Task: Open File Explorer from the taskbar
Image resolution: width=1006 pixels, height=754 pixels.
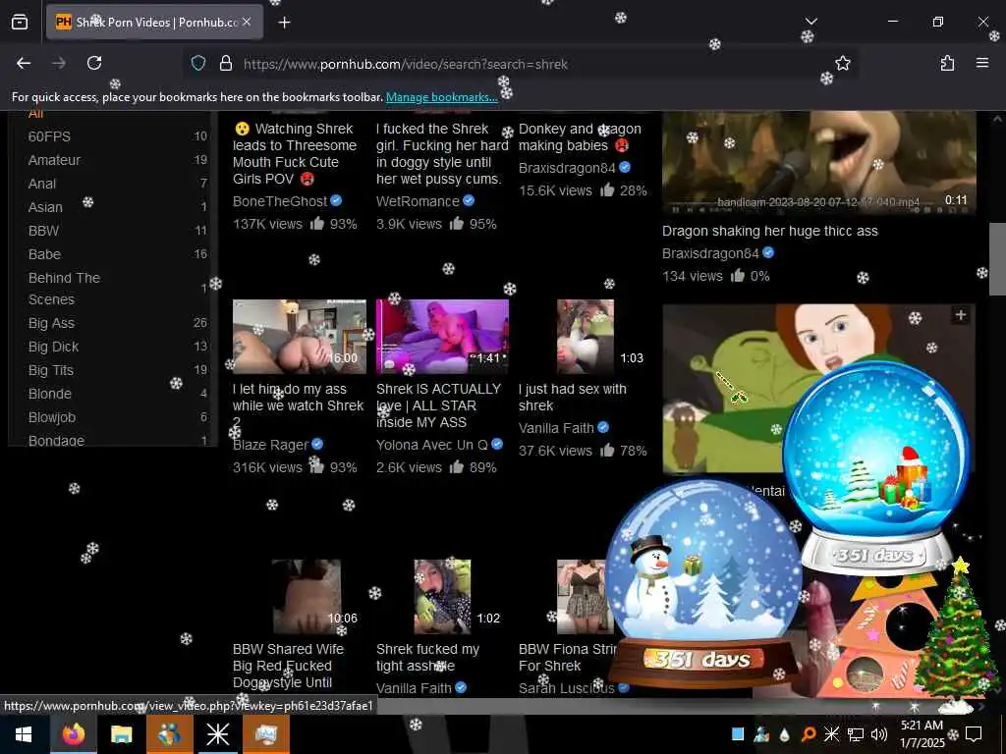Action: point(121,734)
